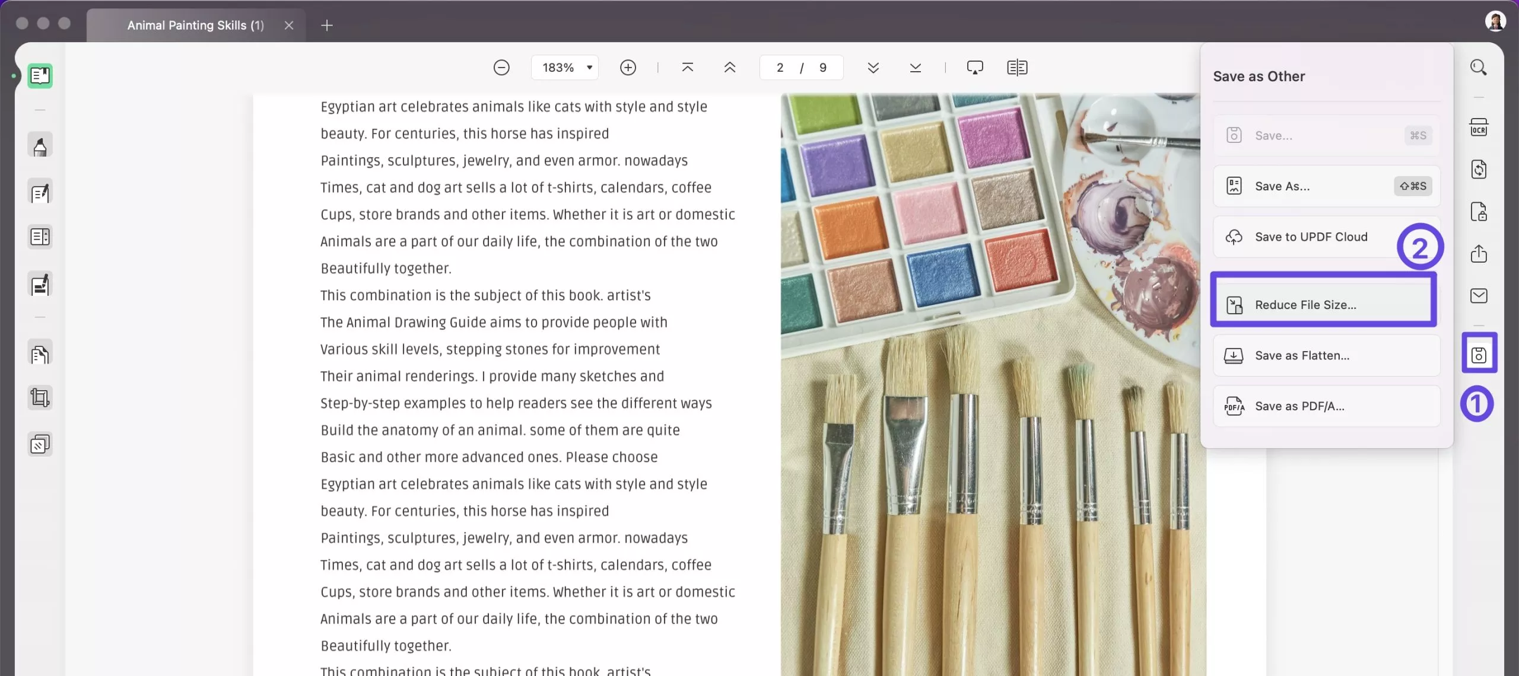The height and width of the screenshot is (676, 1519).
Task: Go to next page arrow
Action: pyautogui.click(x=873, y=68)
